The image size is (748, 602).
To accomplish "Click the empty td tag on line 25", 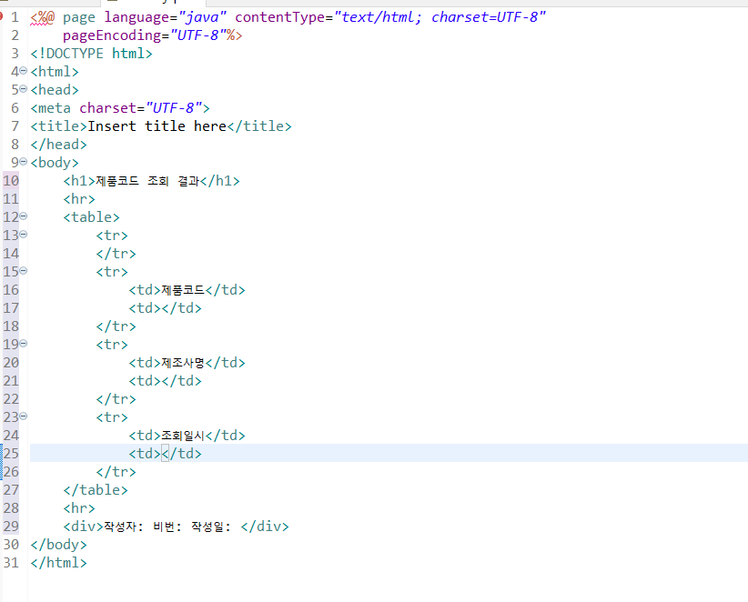I will click(165, 454).
